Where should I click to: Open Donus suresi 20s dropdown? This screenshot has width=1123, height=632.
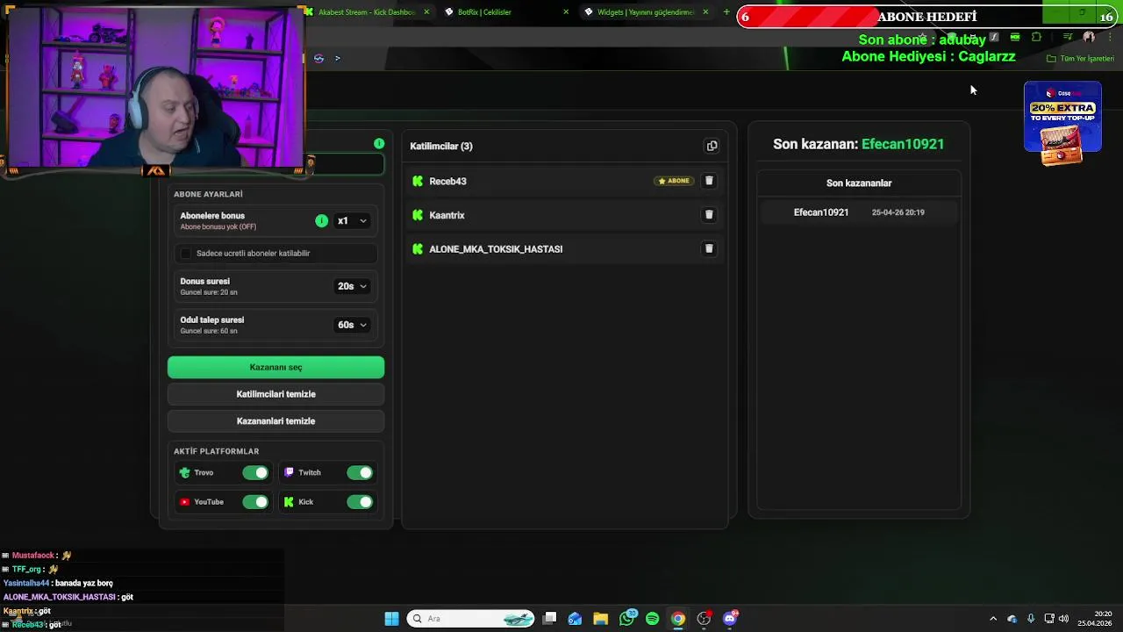pyautogui.click(x=352, y=286)
